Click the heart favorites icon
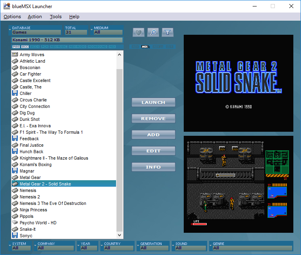301x255 pixels. click(x=139, y=32)
